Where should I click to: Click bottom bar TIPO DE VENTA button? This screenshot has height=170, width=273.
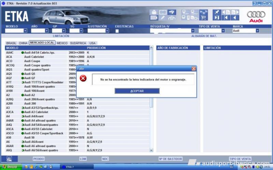coord(240,159)
